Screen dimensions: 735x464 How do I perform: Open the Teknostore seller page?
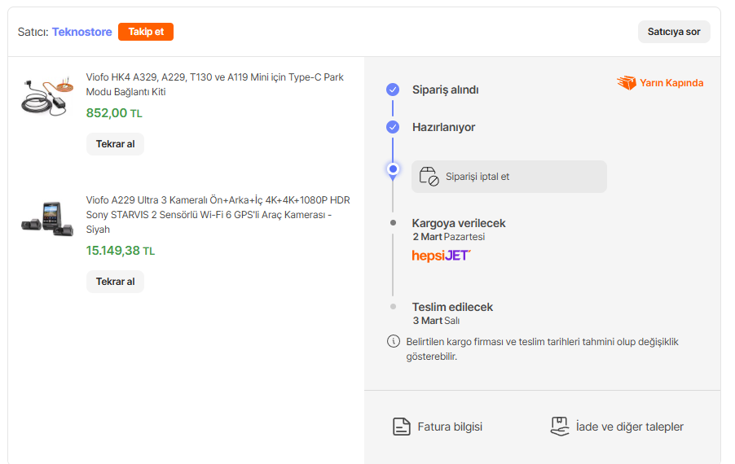pyautogui.click(x=82, y=32)
